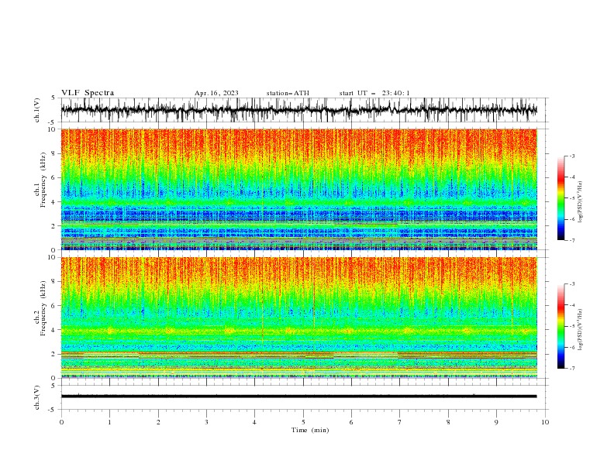Click the "ch.1(V)" waveform axis label
Image resolution: width=614 pixels, height=474 pixels.
[37, 110]
